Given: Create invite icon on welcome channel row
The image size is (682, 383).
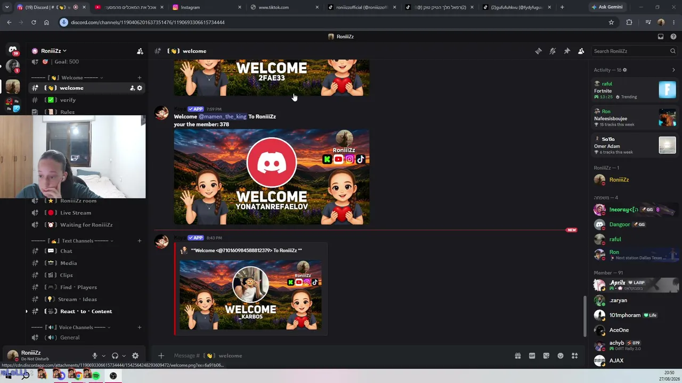Looking at the screenshot, I should click(x=132, y=88).
